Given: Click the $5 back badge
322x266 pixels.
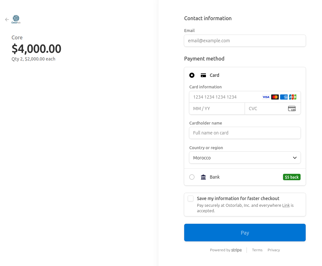Looking at the screenshot, I should 292,177.
